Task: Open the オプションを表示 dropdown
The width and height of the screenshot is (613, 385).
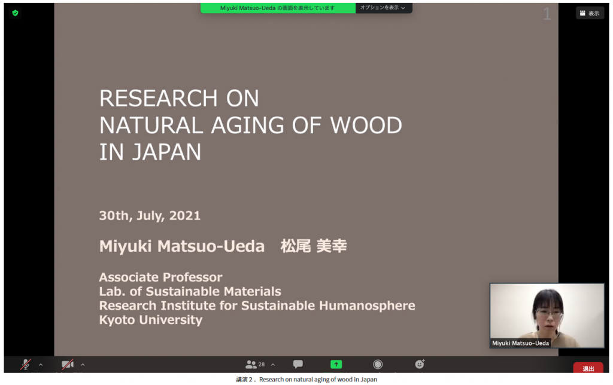Action: click(384, 8)
